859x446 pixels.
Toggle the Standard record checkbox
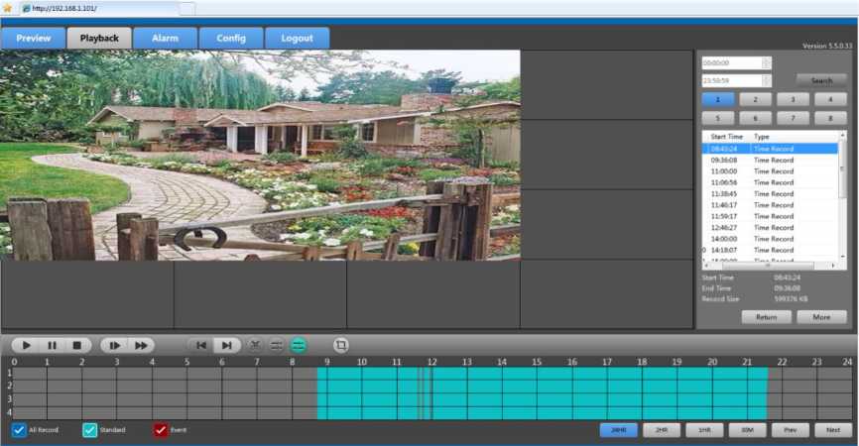click(x=89, y=430)
